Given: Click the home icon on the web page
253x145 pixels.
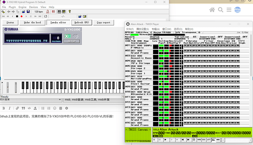Looking at the screenshot, I should 212,10.
